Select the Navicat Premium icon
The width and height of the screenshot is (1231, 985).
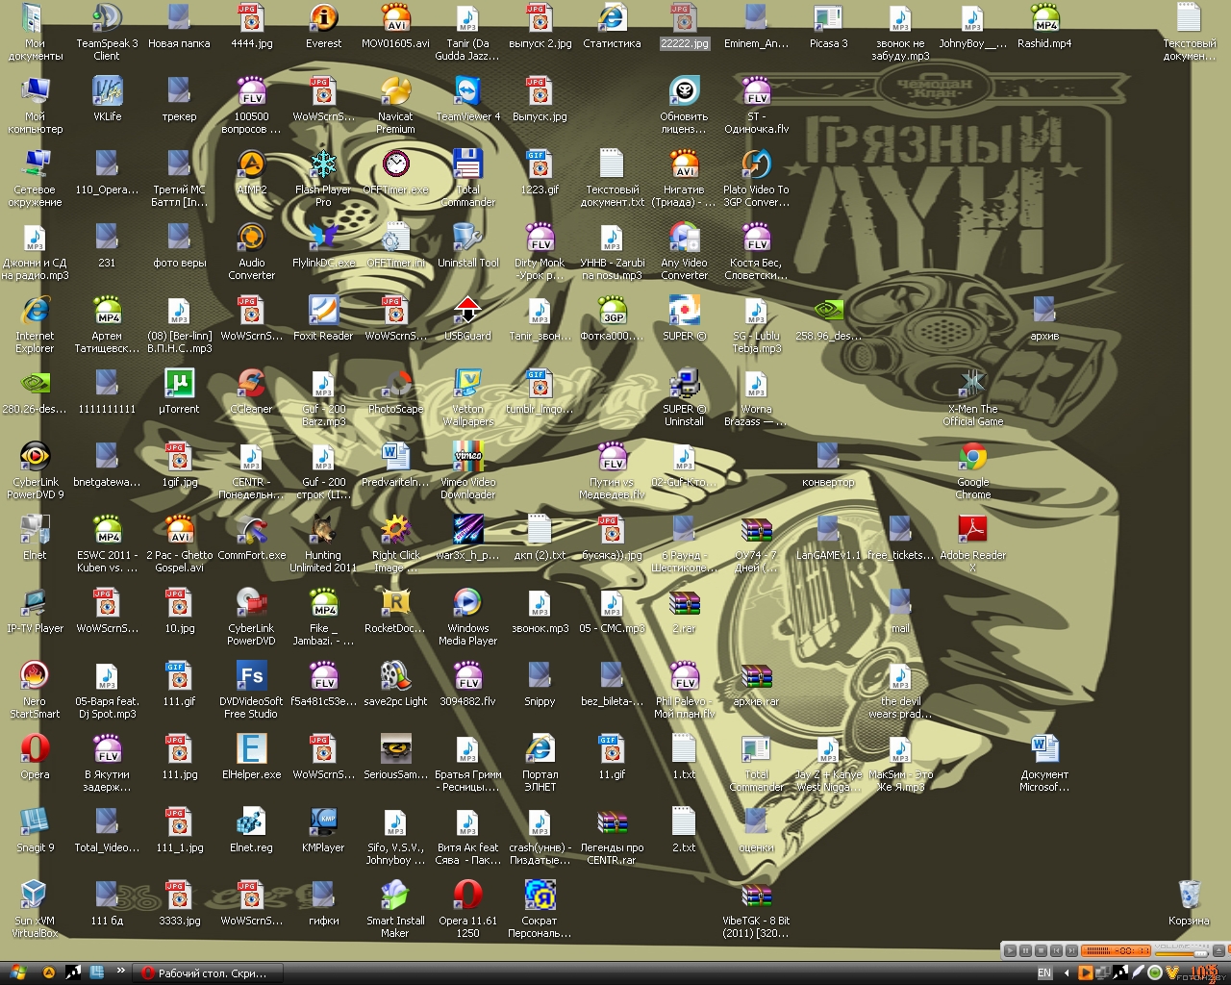pos(395,105)
